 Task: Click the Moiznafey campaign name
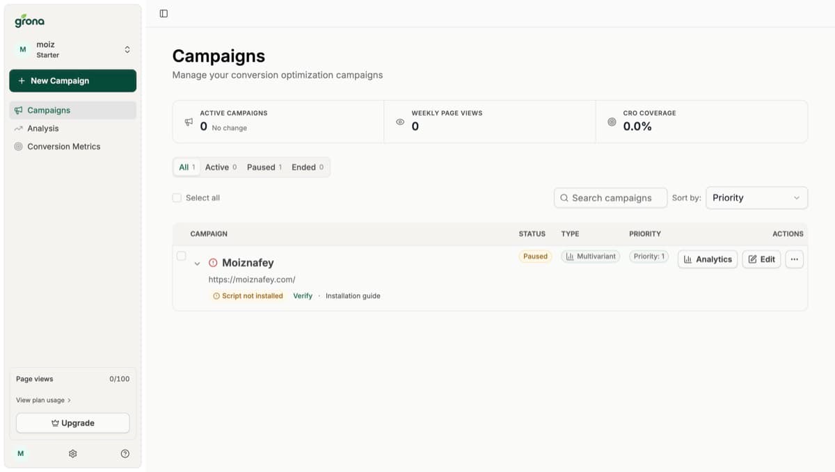coord(248,263)
